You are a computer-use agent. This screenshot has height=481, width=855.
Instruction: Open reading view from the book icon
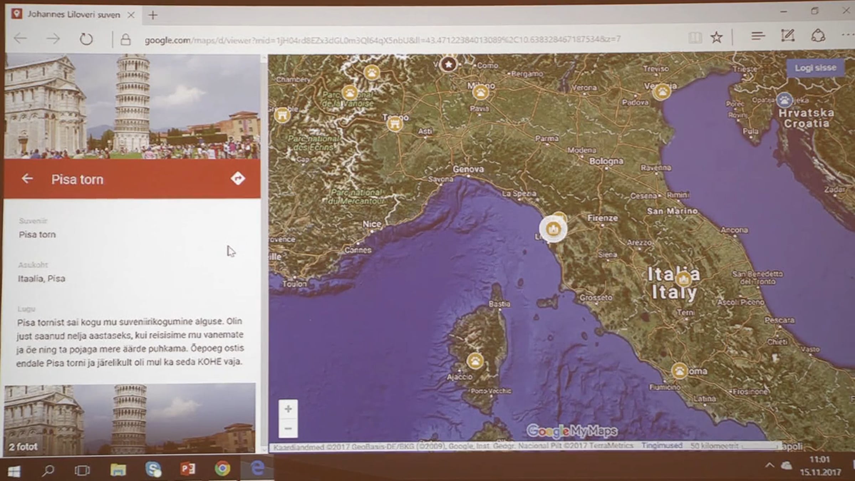point(695,37)
